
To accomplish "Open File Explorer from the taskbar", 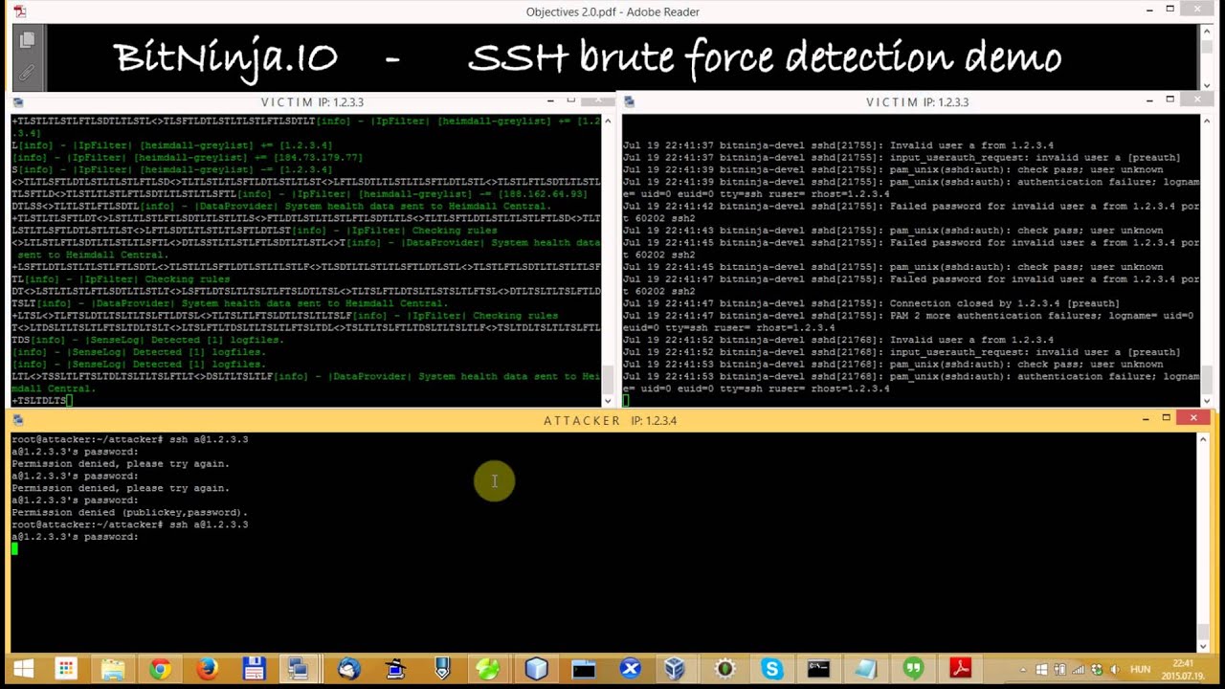I will pos(113,669).
